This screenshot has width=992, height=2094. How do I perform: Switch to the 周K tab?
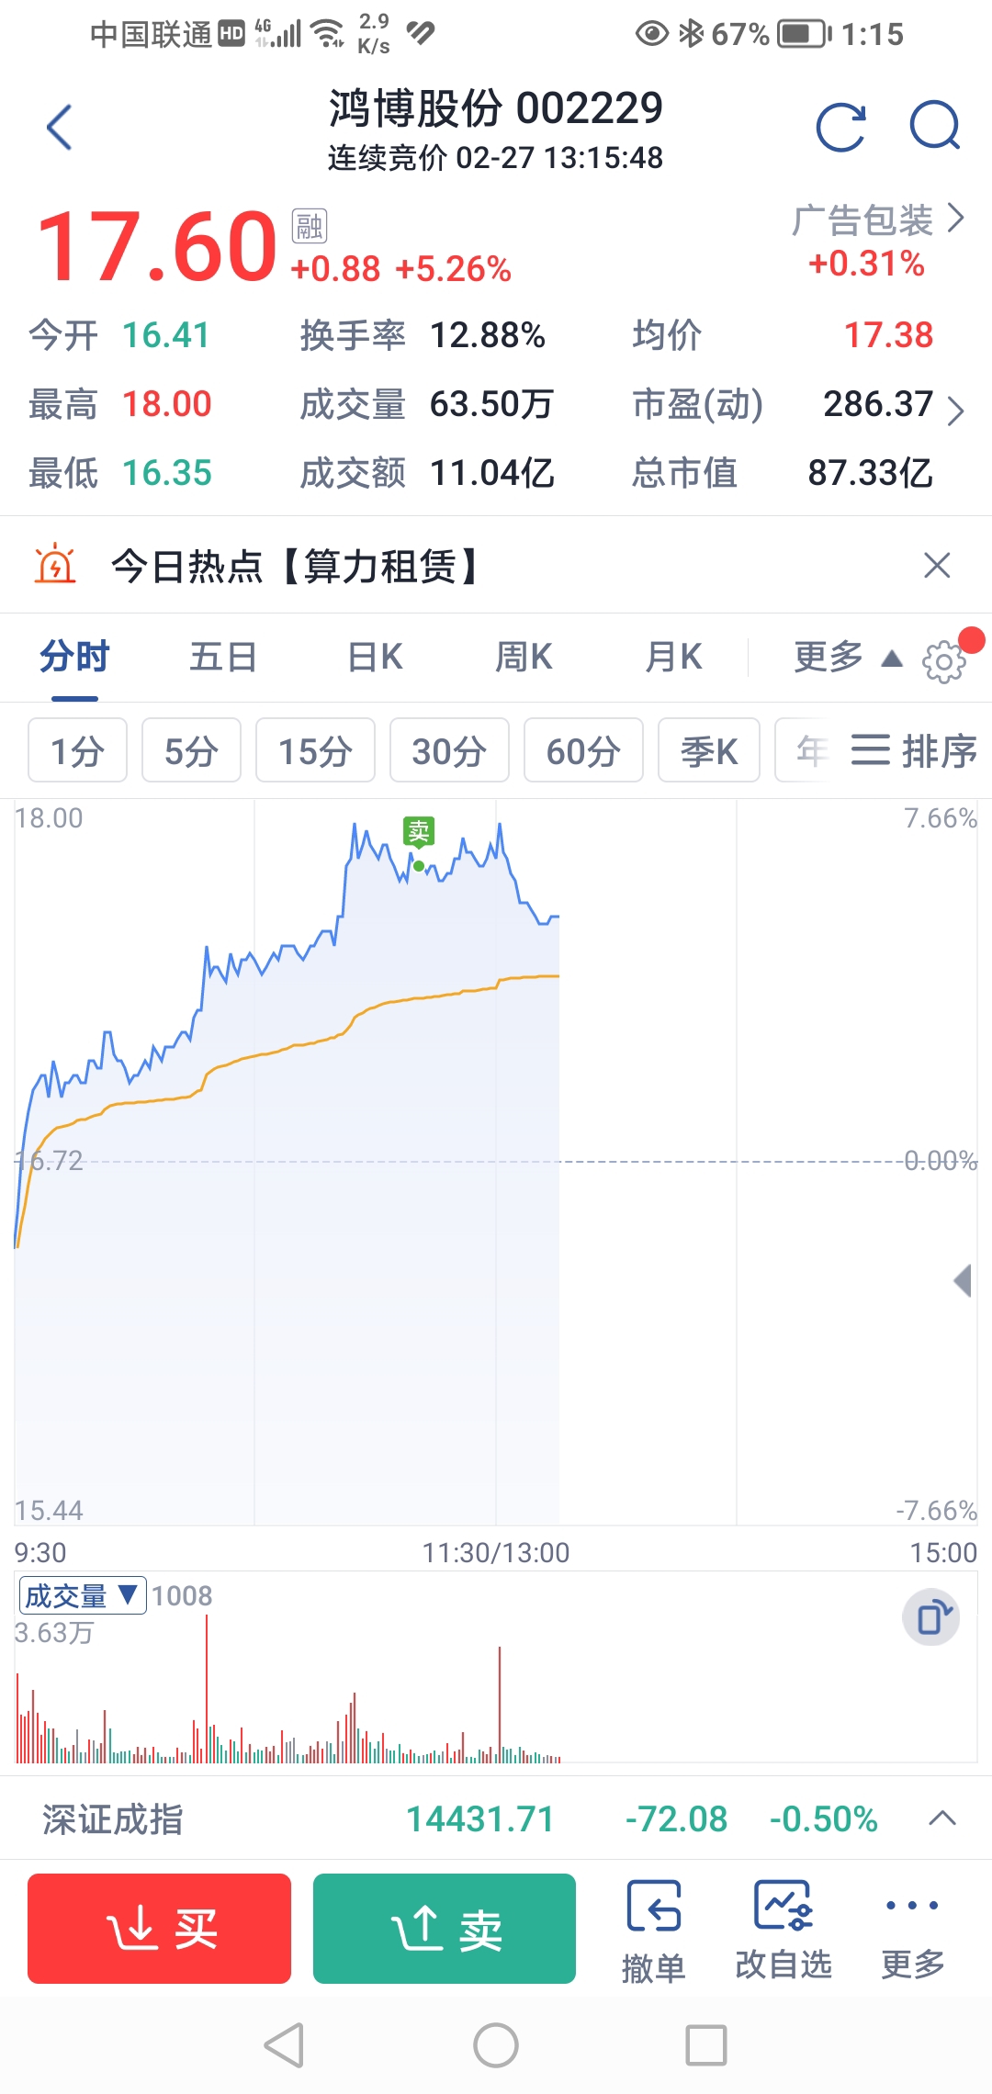pos(524,658)
